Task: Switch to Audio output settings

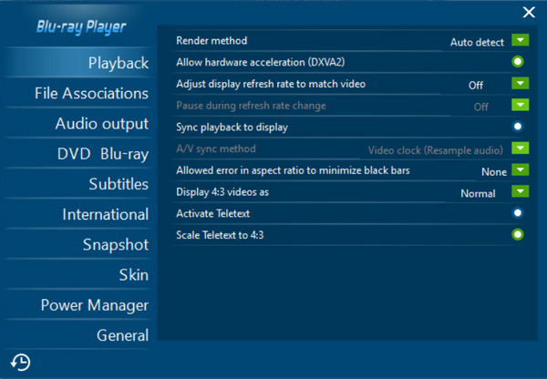Action: pos(78,123)
